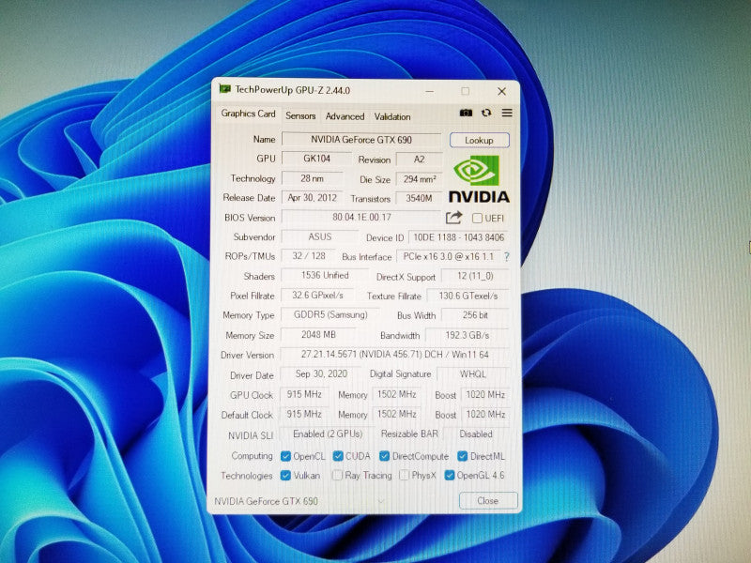
Task: Click the Driver Date field Sep 30, 2020
Action: pyautogui.click(x=321, y=373)
